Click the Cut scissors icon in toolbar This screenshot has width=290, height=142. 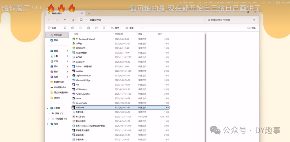click(65, 28)
